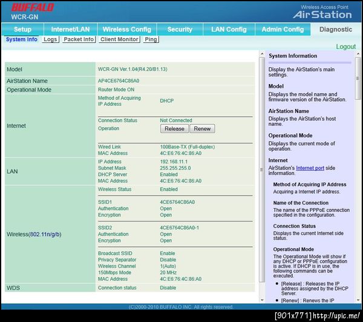Click the Wireless Channel 1(Auto) value
This screenshot has height=322, width=363.
click(x=168, y=266)
